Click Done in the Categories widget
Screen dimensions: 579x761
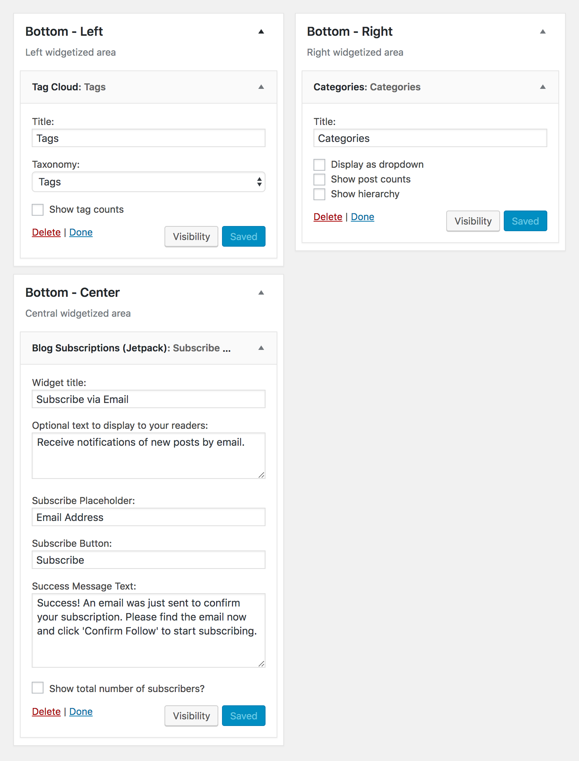tap(363, 217)
